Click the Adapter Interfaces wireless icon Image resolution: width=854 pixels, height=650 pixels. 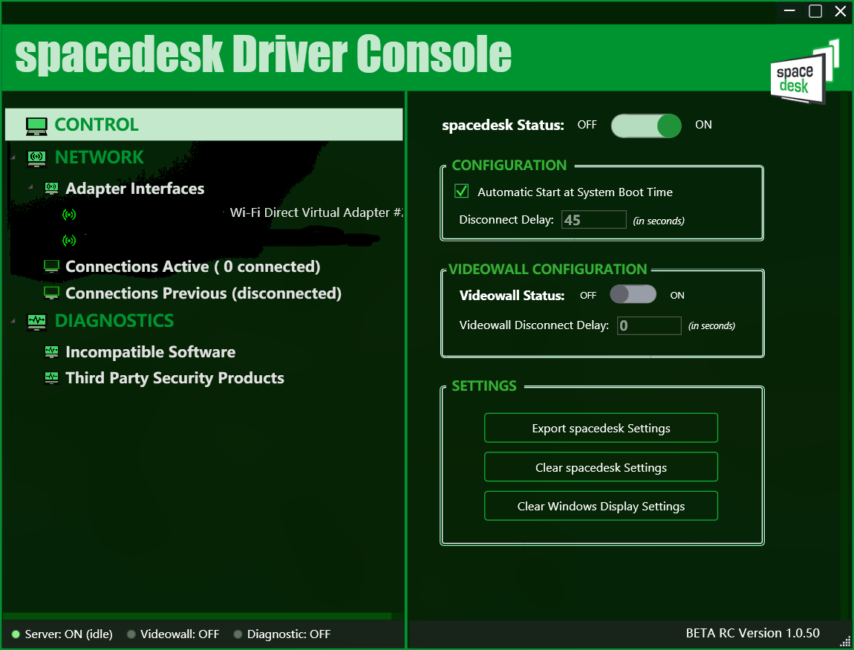(x=50, y=188)
